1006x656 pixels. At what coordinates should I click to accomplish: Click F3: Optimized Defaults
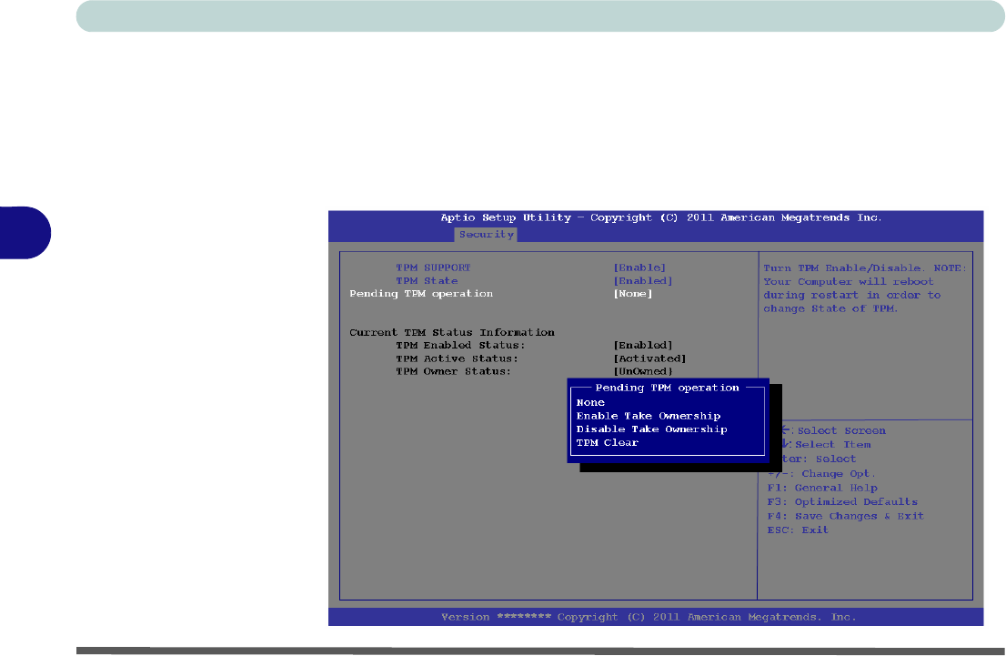point(841,501)
